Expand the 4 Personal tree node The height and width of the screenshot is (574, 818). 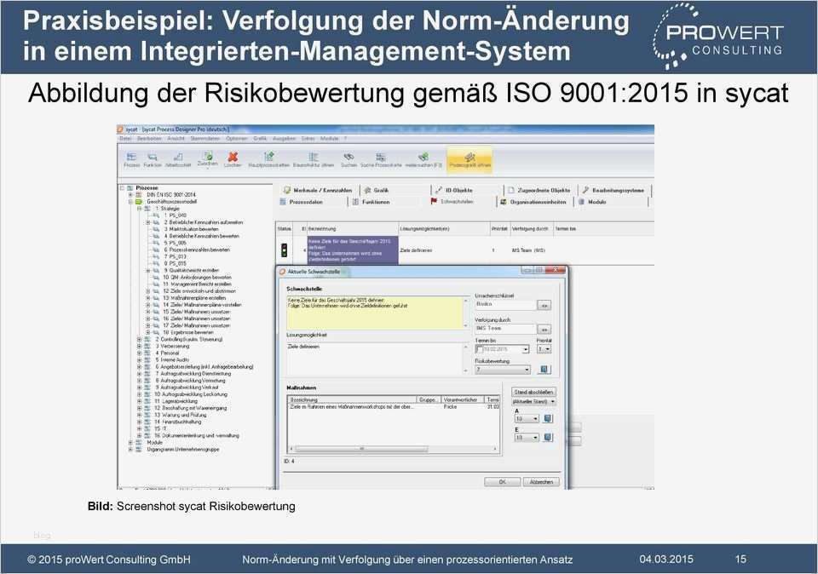(139, 353)
